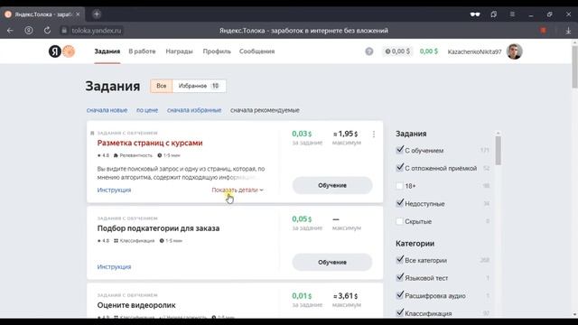Click the Yandex Toloka logo
Image resolution: width=578 pixels, height=325 pixels.
pyautogui.click(x=61, y=51)
